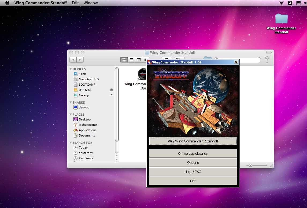Image resolution: width=307 pixels, height=208 pixels.
Task: Click the Finder help question mark
Action: click(x=267, y=60)
